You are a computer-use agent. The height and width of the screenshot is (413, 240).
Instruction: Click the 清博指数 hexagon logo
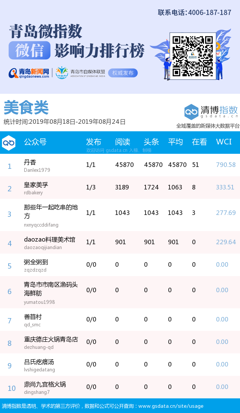tap(191, 112)
